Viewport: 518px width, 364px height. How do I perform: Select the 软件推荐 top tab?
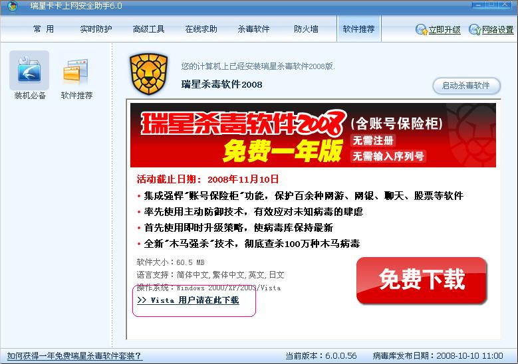[359, 29]
